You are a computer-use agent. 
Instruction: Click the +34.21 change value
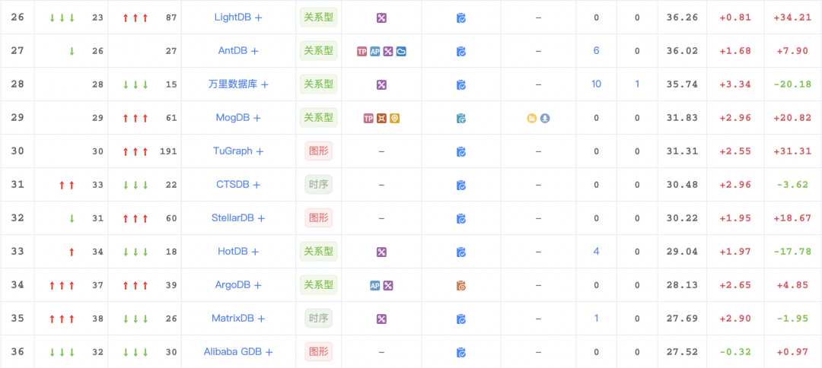792,17
